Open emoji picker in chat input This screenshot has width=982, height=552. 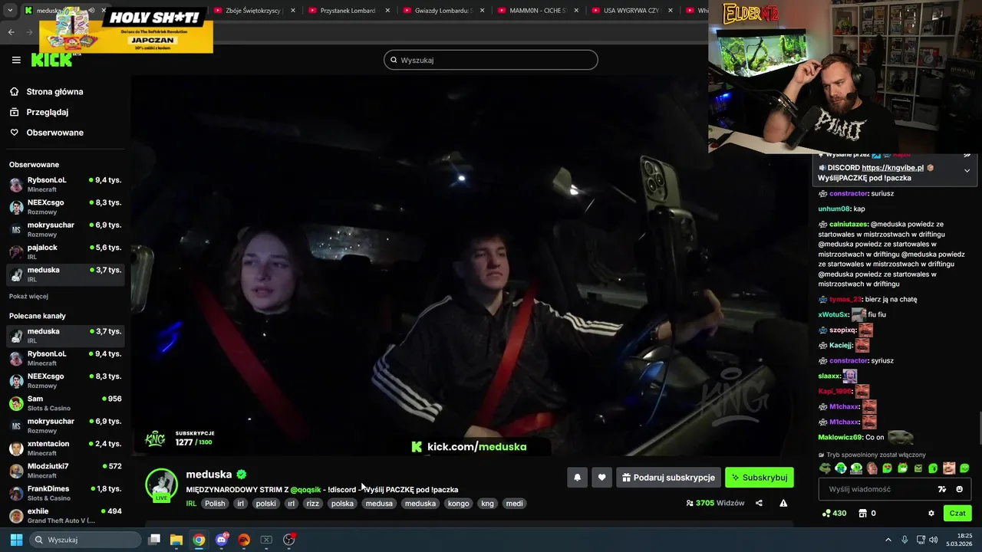[959, 489]
